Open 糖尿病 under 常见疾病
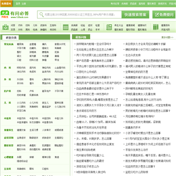Screen dimensions: 176x176 pos(20,44)
